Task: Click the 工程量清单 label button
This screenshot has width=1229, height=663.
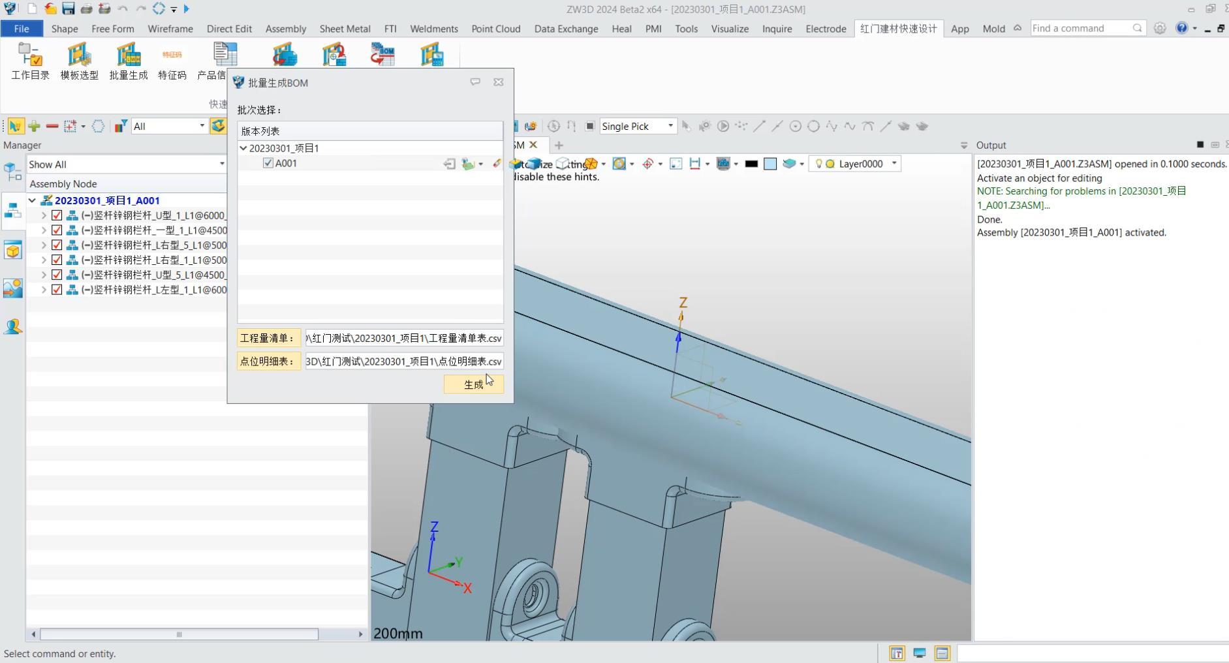Action: pos(268,338)
